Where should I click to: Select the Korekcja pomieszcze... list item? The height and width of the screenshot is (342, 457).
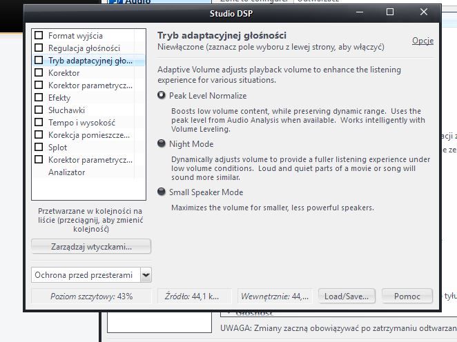pos(89,135)
